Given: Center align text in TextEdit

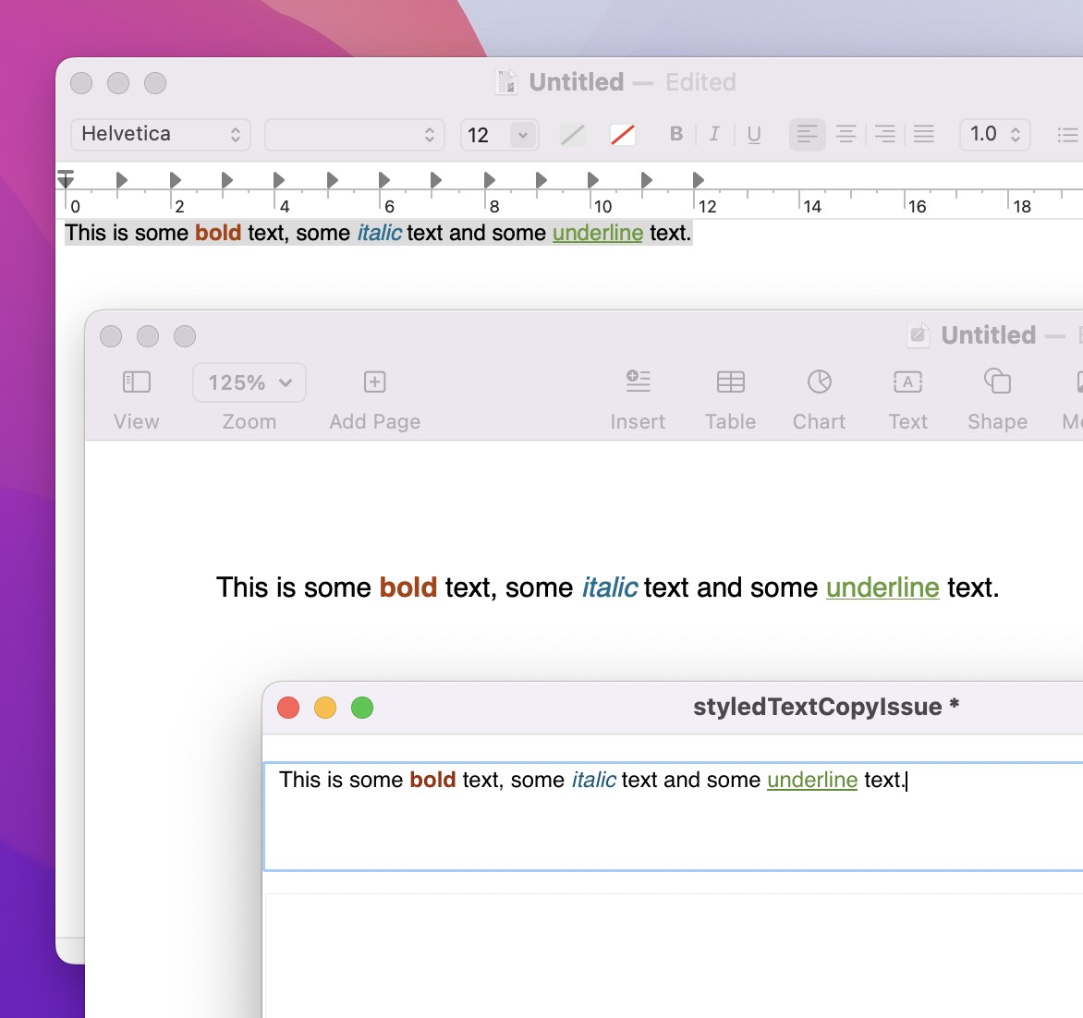Looking at the screenshot, I should 846,135.
